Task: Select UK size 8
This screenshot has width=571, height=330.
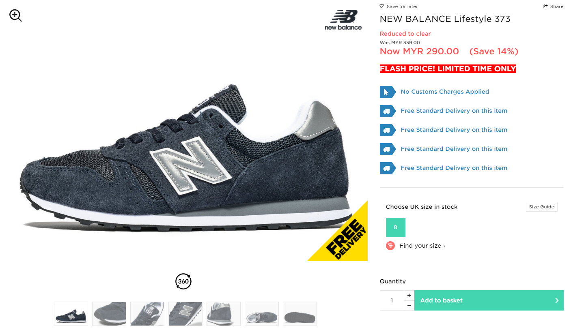Action: [396, 227]
